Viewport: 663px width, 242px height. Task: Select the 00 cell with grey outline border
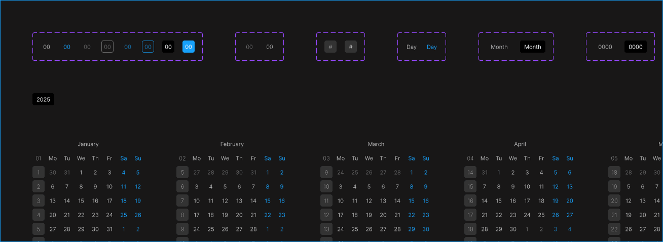[107, 47]
